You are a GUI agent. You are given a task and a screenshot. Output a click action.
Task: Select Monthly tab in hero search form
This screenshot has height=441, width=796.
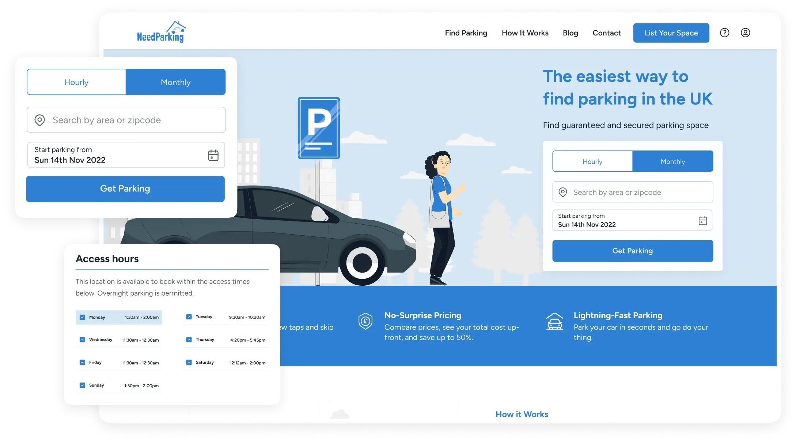click(x=672, y=161)
